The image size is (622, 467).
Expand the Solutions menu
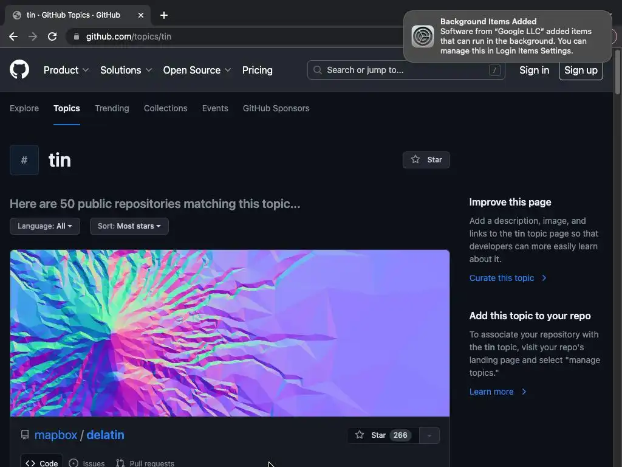pyautogui.click(x=126, y=71)
